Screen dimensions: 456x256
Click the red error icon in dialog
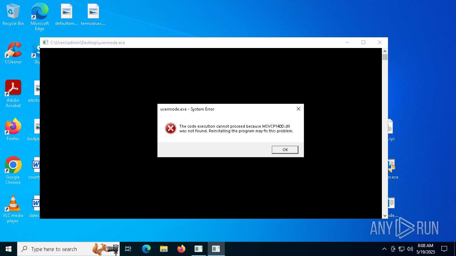[171, 128]
